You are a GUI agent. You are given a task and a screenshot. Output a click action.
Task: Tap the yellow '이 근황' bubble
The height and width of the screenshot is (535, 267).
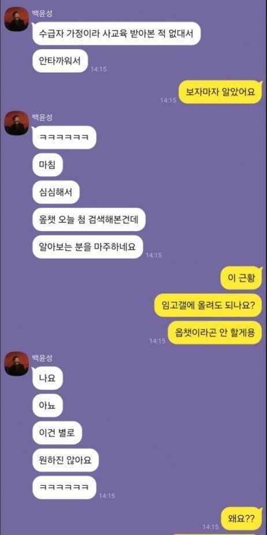point(241,278)
